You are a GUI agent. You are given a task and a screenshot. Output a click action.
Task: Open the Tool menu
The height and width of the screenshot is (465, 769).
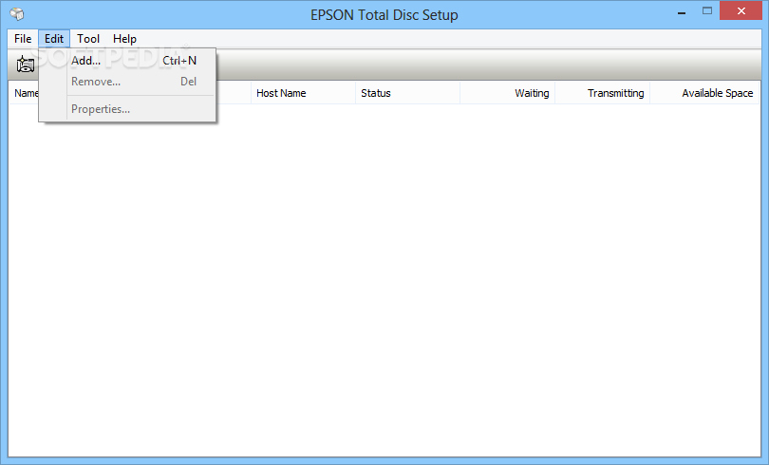88,39
